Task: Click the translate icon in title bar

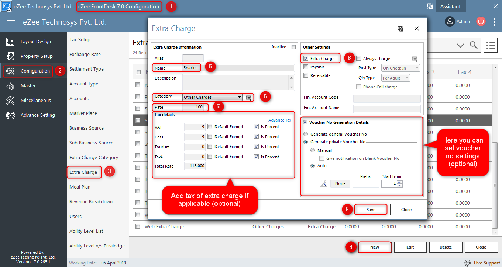Action: pos(430,6)
